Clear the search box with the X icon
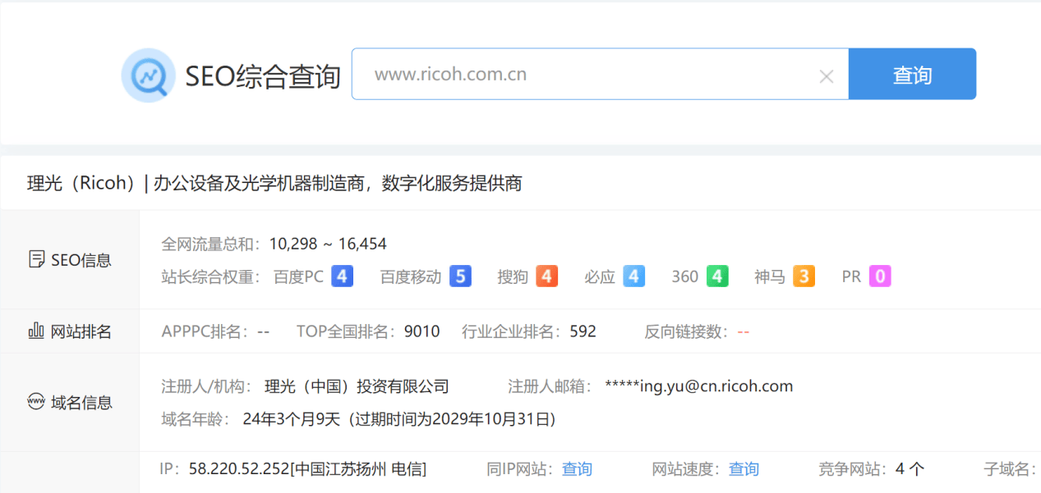The image size is (1041, 493). pos(827,76)
